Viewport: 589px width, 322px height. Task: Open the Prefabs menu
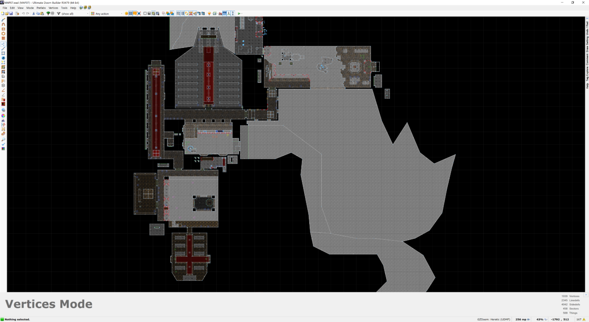[41, 8]
